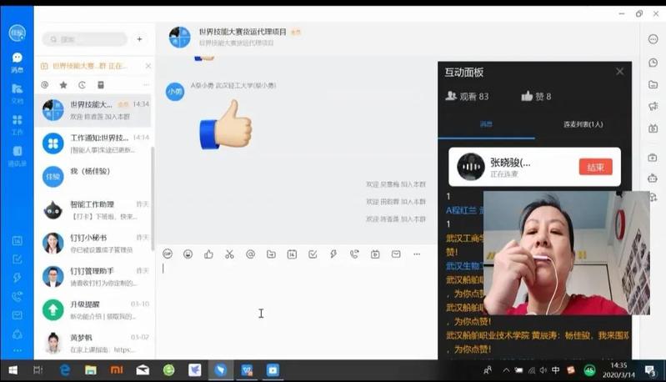This screenshot has height=382, width=666.
Task: Open the Documents (文档) sidebar section
Action: [x=17, y=92]
